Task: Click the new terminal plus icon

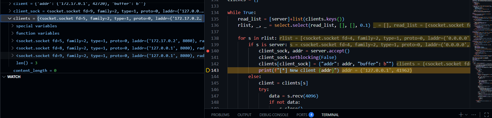Action: tap(461, 115)
